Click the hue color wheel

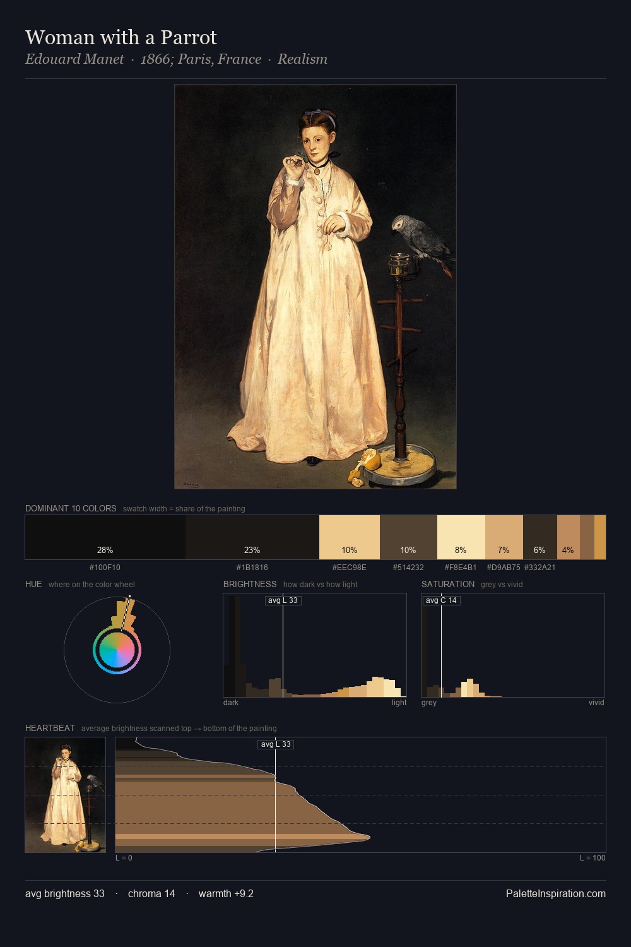pos(117,650)
